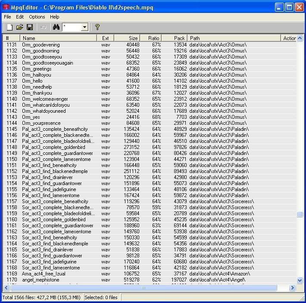Select the Orm_goodmorning file
This screenshot has width=306, height=303.
(x=41, y=51)
